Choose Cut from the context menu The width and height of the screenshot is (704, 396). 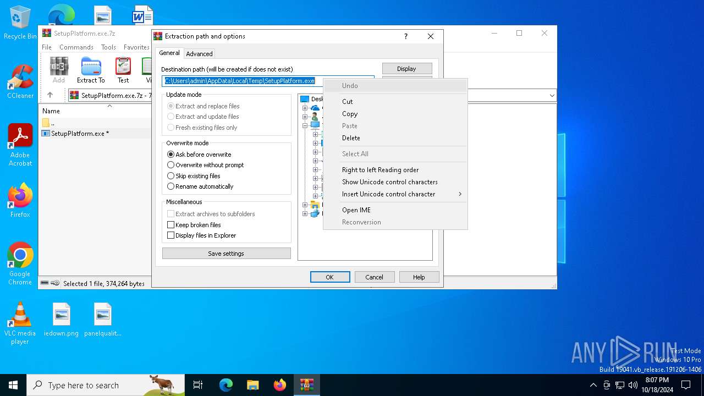395,102
